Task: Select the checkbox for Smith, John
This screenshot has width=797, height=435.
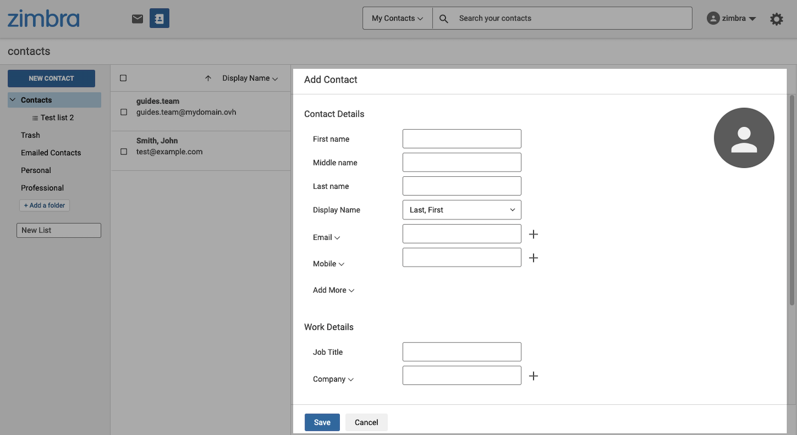Action: pyautogui.click(x=123, y=151)
